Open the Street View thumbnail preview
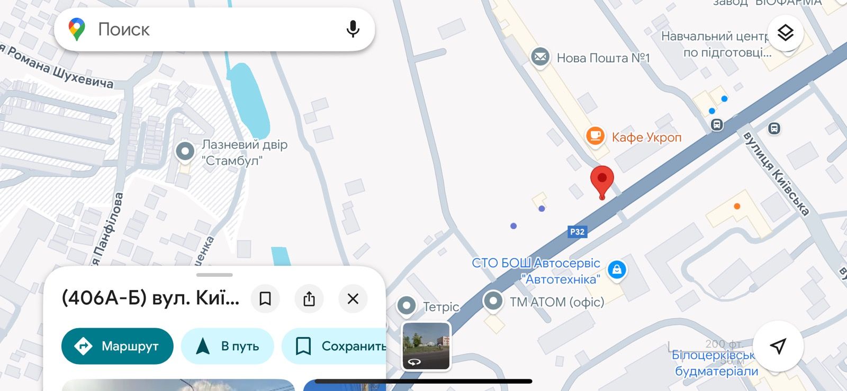The image size is (847, 391). (x=426, y=346)
